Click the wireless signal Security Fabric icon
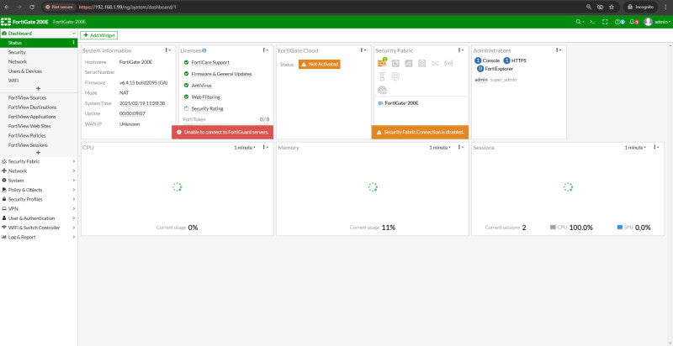 [448, 63]
